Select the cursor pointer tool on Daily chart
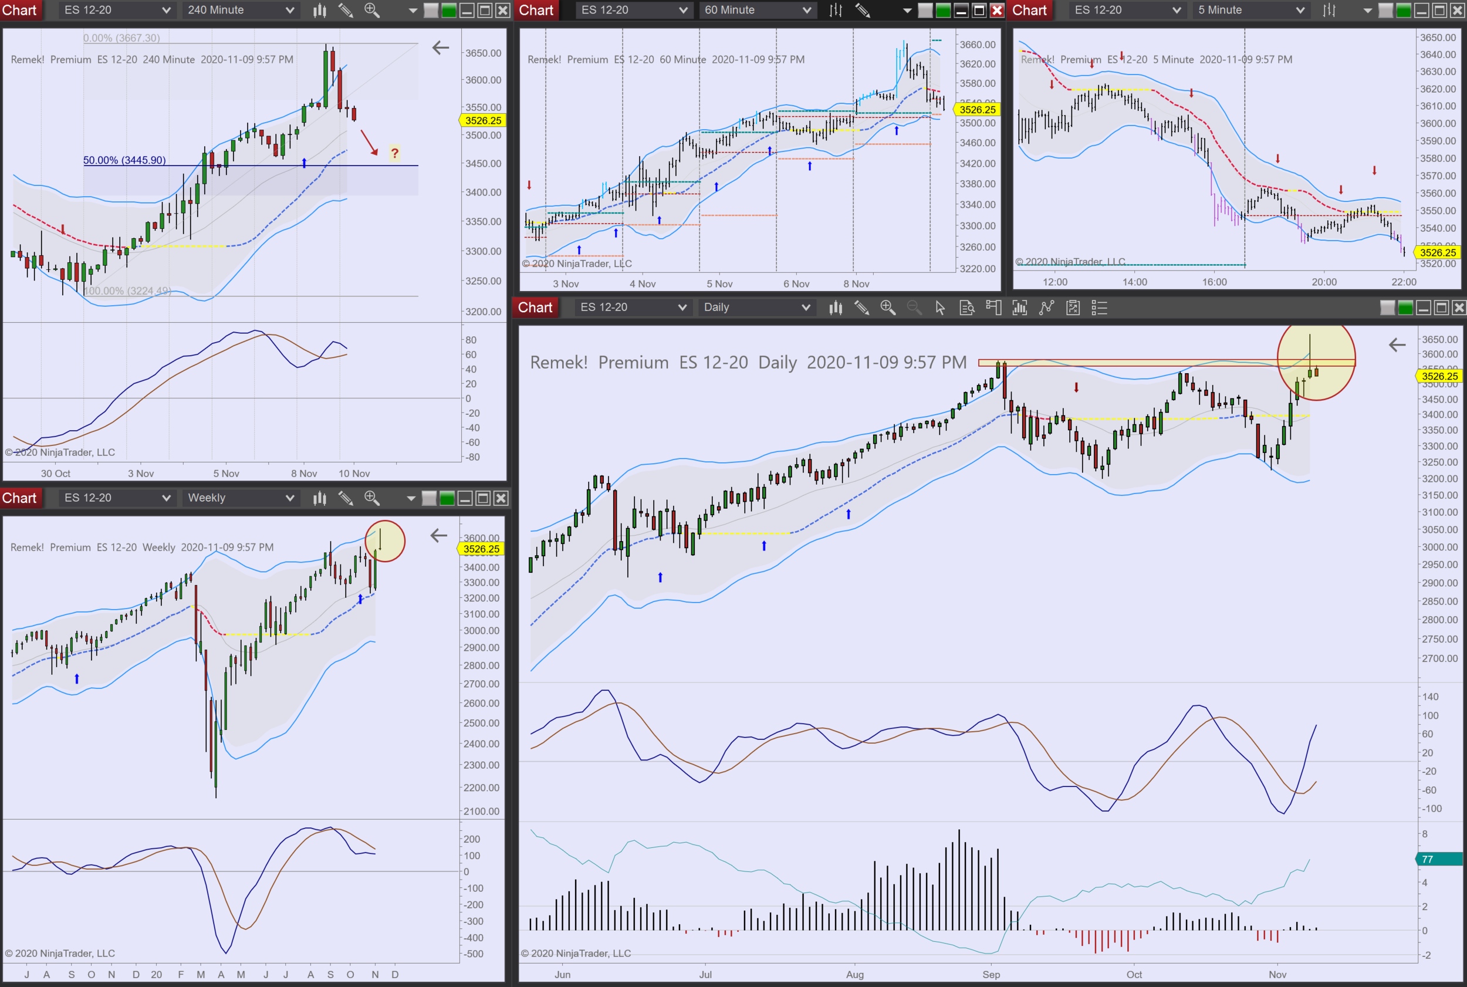Image resolution: width=1467 pixels, height=987 pixels. click(x=939, y=307)
